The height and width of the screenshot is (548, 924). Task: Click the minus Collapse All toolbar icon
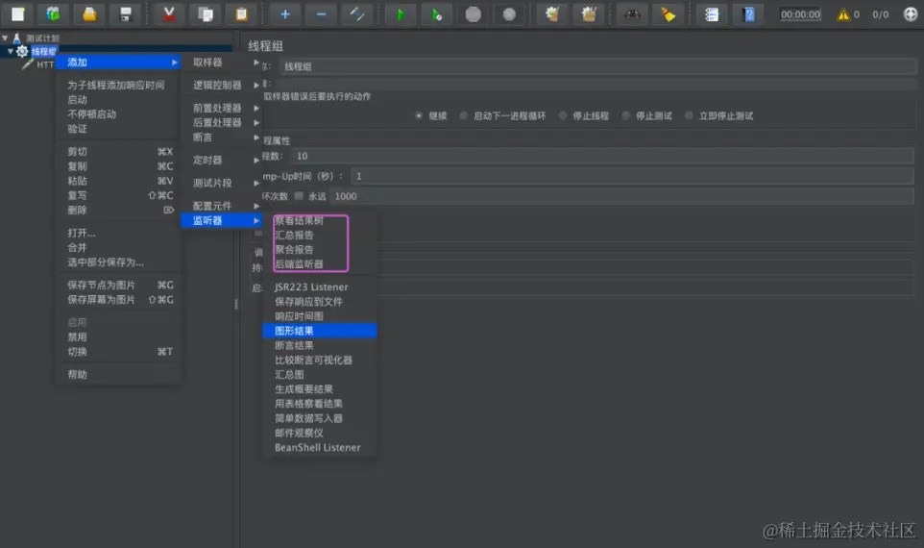[x=321, y=14]
